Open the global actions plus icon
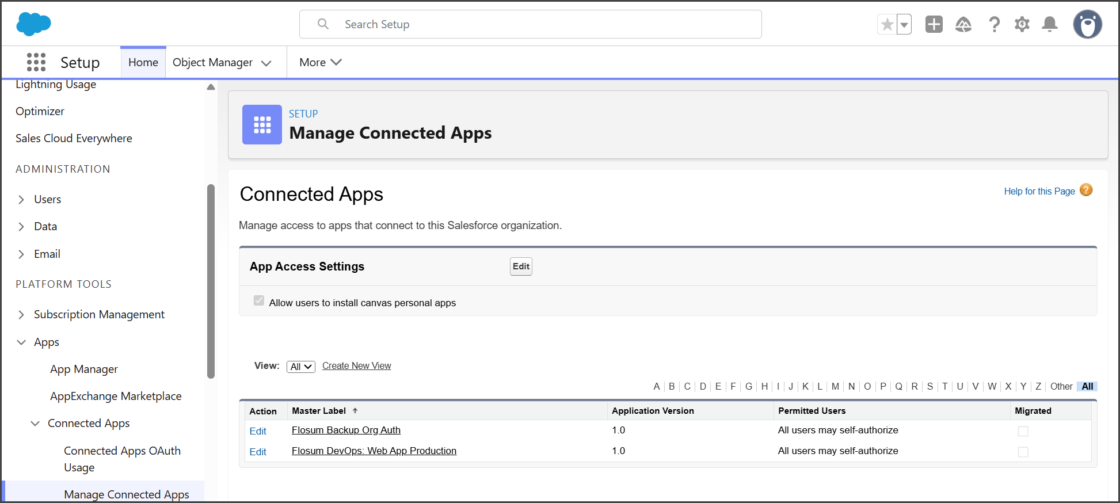The width and height of the screenshot is (1120, 503). click(934, 24)
